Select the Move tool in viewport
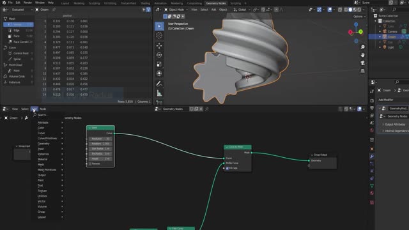Viewport: 409px width, 230px height. coord(159,45)
